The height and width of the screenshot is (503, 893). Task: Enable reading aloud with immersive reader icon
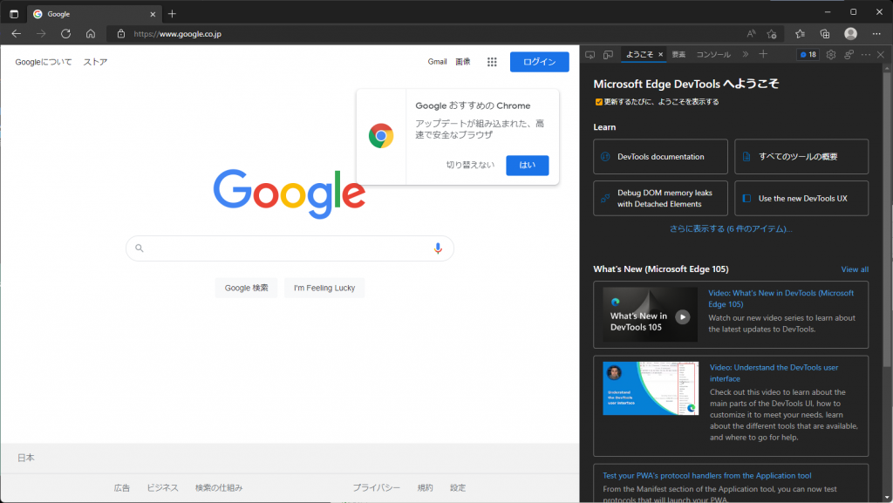[750, 33]
